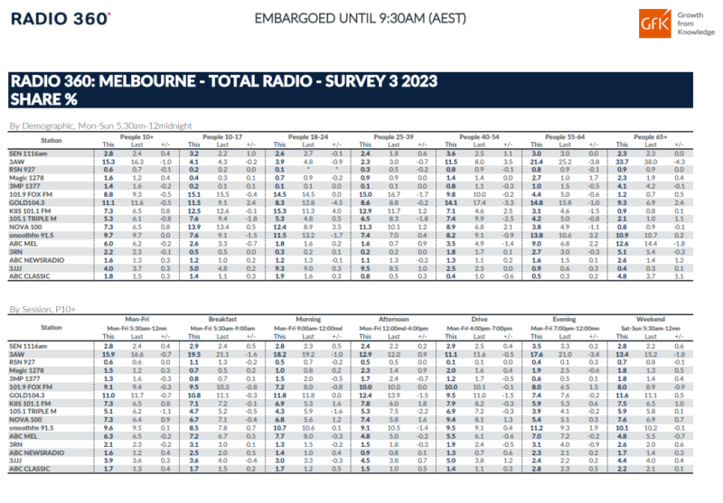
Task: Click 3AW Mon-Fri session value 15.9
Action: (108, 354)
